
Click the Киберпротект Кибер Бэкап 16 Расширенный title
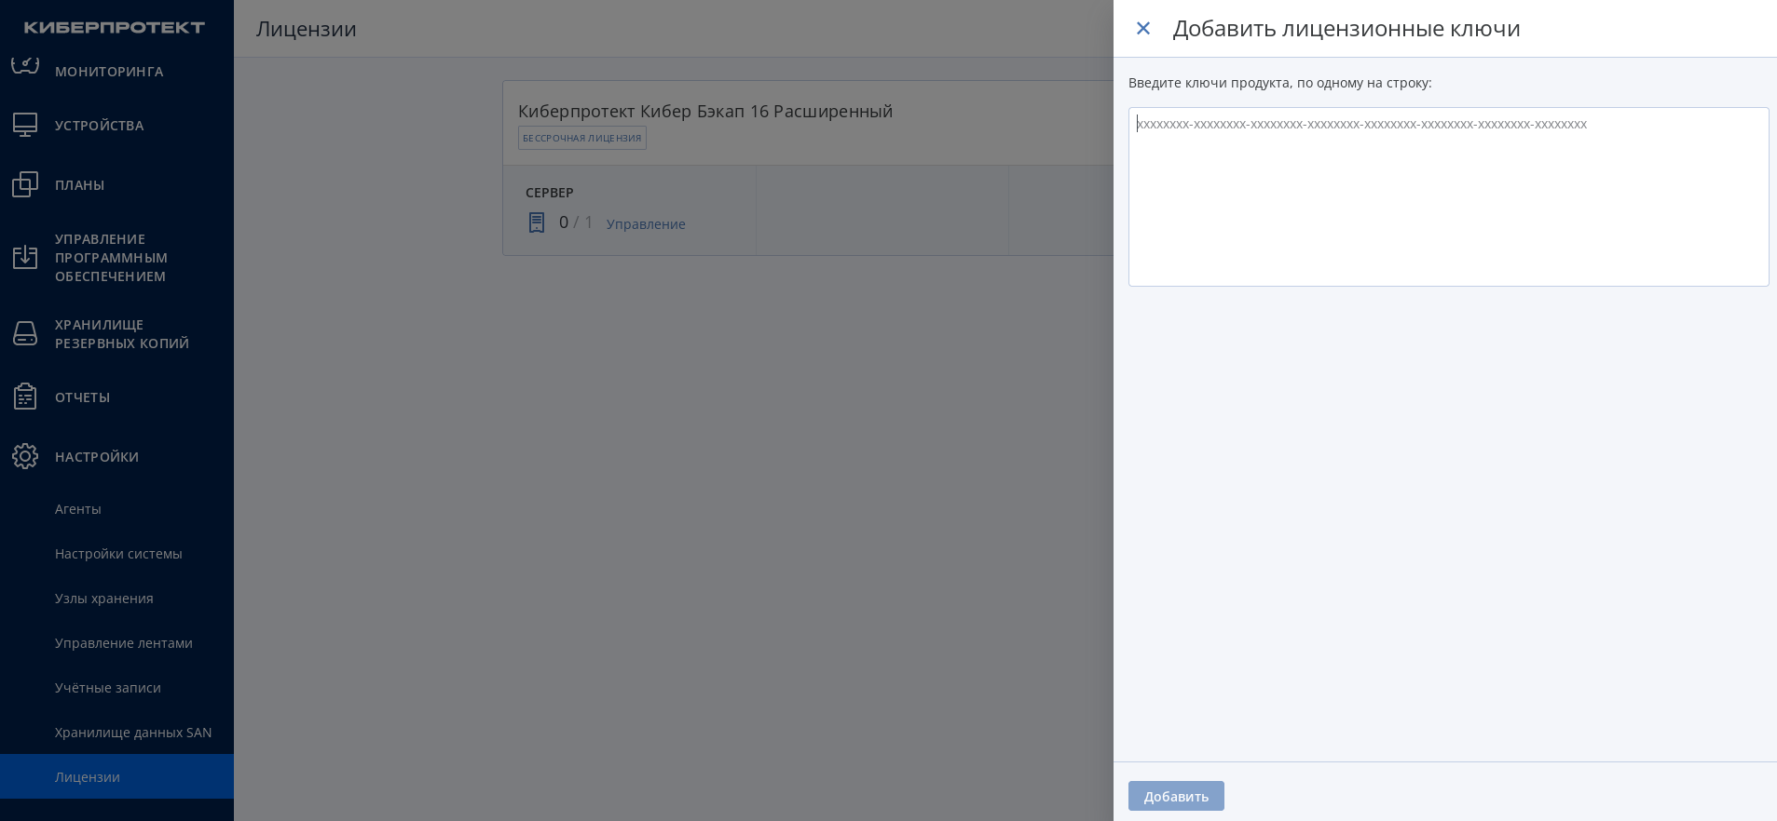click(x=705, y=112)
